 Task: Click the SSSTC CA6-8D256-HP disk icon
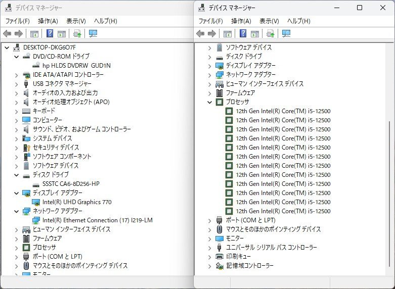(x=36, y=184)
